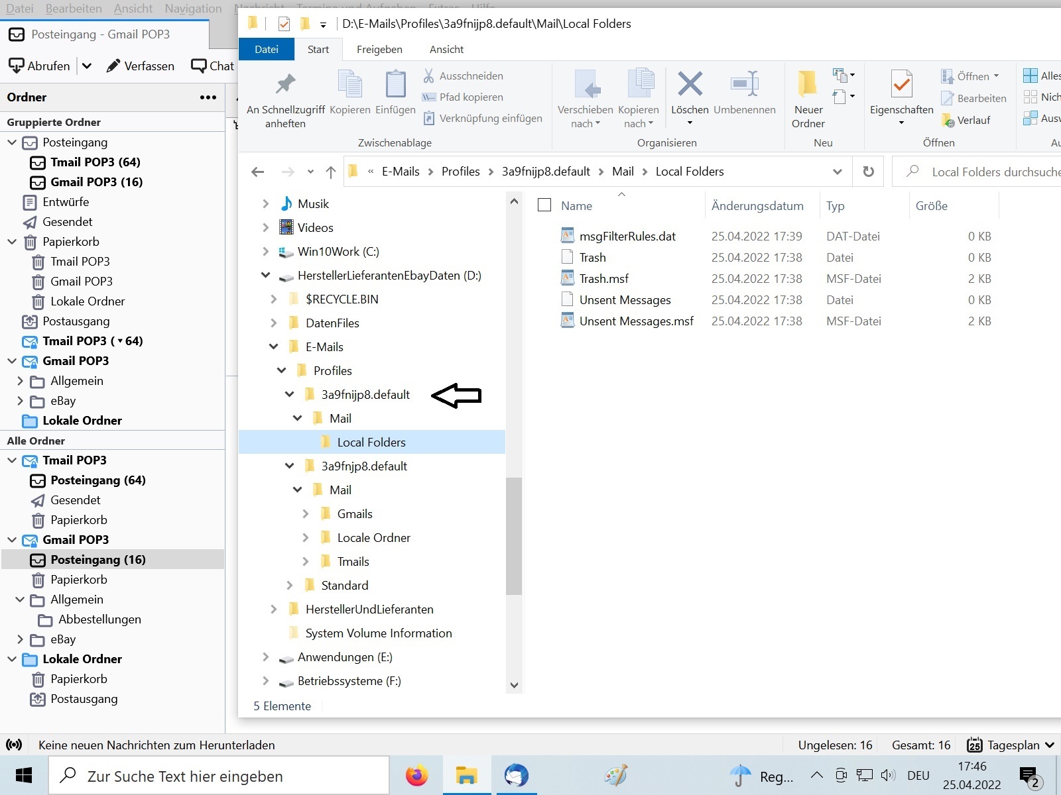Open Firefox from the taskbar
Viewport: 1061px width, 795px height.
click(x=417, y=775)
